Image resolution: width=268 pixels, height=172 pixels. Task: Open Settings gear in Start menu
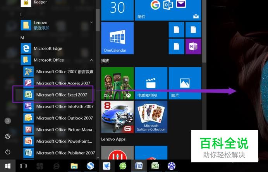pyautogui.click(x=8, y=136)
